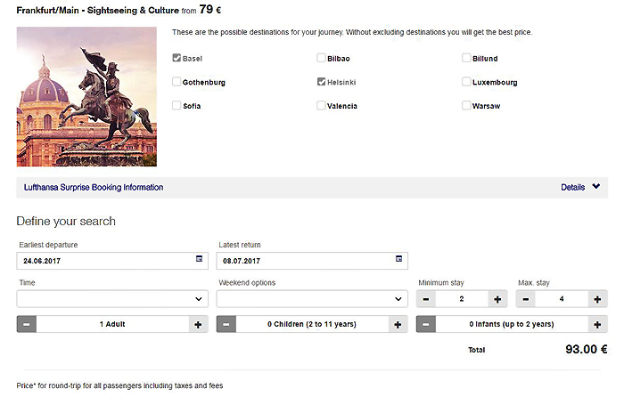
Task: Increase the number of Children
Action: click(398, 325)
